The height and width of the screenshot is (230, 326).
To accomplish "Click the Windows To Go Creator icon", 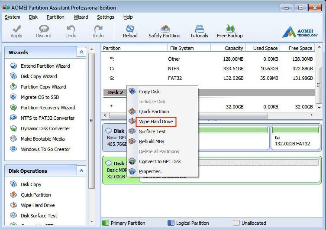I will (x=13, y=149).
